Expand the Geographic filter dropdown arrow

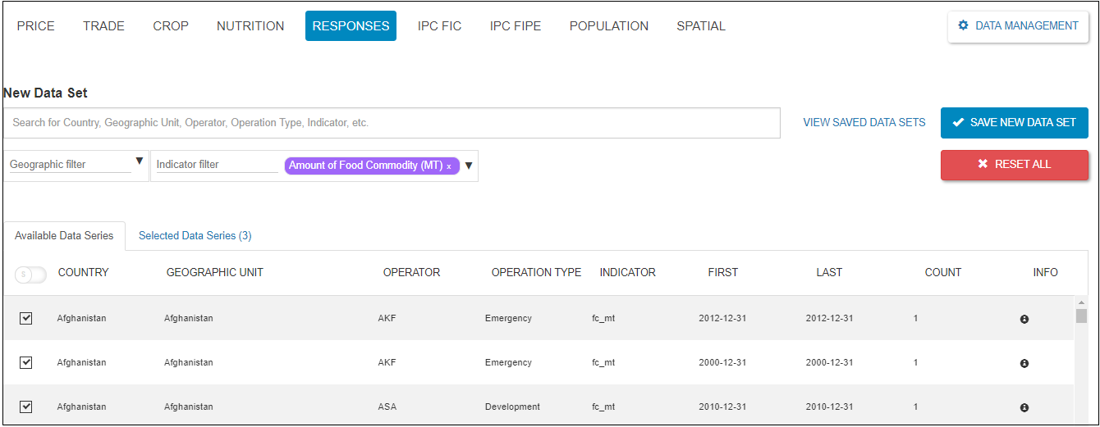point(139,161)
